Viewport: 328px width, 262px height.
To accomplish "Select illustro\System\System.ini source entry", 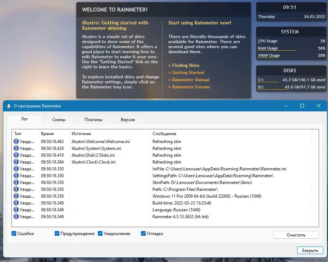I will click(x=96, y=148).
